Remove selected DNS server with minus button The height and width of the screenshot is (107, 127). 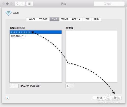pyautogui.click(x=16, y=86)
